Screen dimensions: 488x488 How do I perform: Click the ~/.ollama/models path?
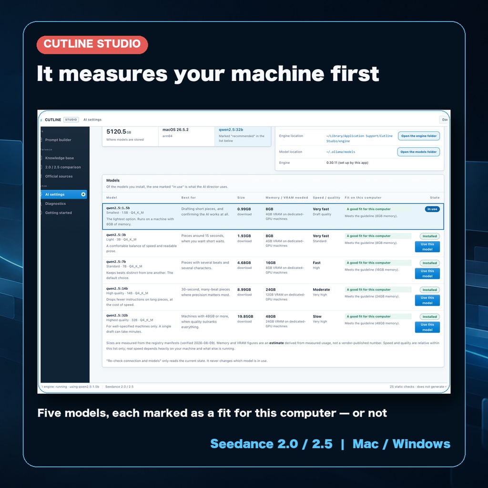pos(340,152)
